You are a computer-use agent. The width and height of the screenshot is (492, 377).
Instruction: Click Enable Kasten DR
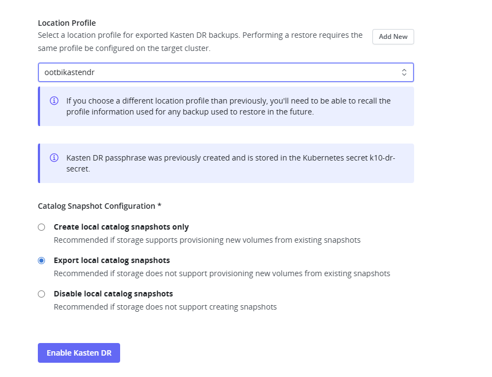point(78,352)
